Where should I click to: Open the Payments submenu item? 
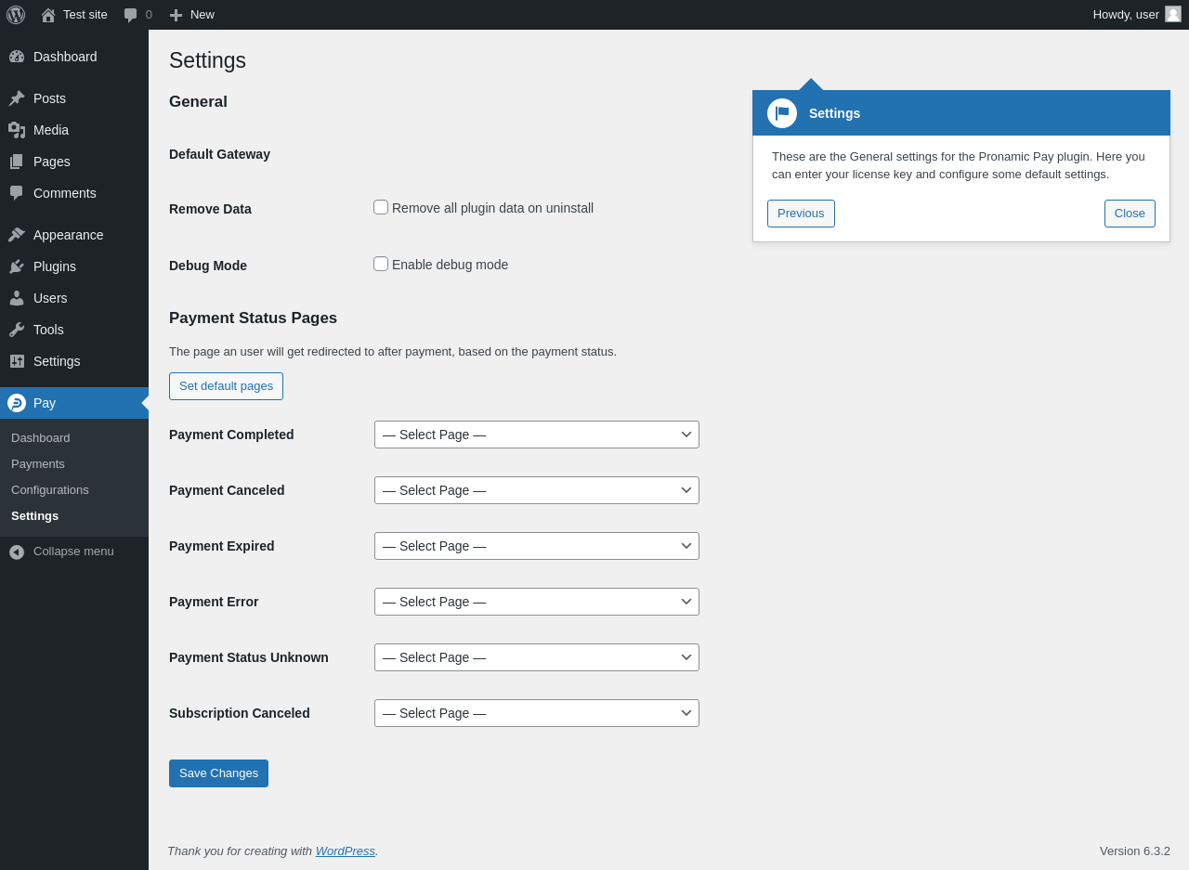[38, 464]
